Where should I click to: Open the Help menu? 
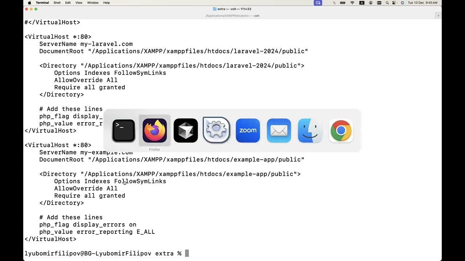tap(106, 3)
